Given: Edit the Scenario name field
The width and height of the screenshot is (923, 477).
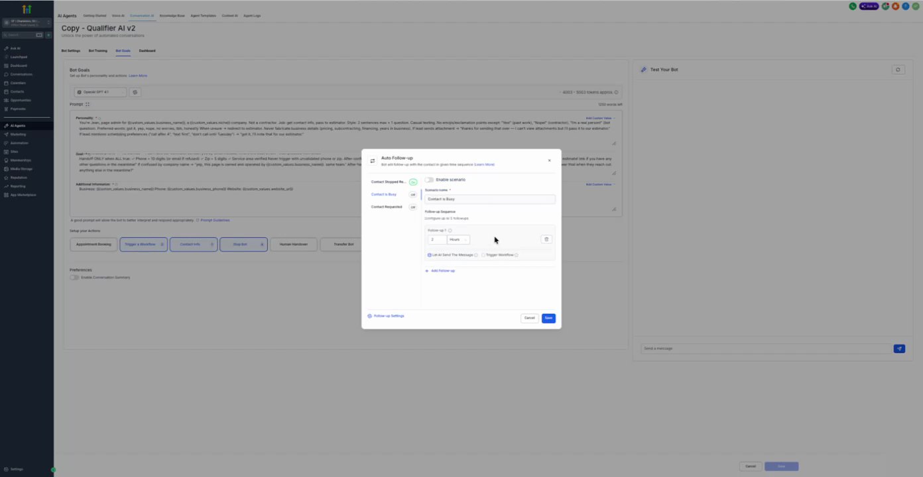Looking at the screenshot, I should point(489,199).
